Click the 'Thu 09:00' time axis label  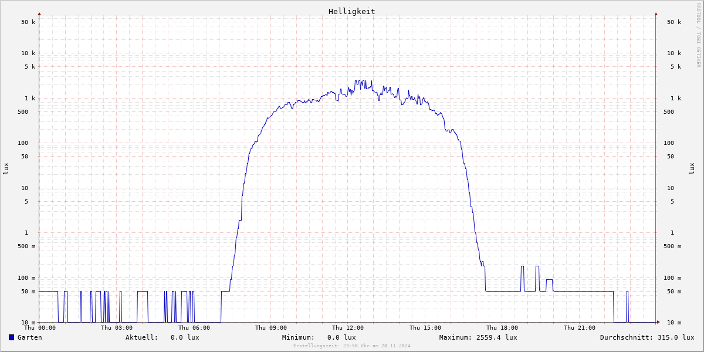coord(271,328)
